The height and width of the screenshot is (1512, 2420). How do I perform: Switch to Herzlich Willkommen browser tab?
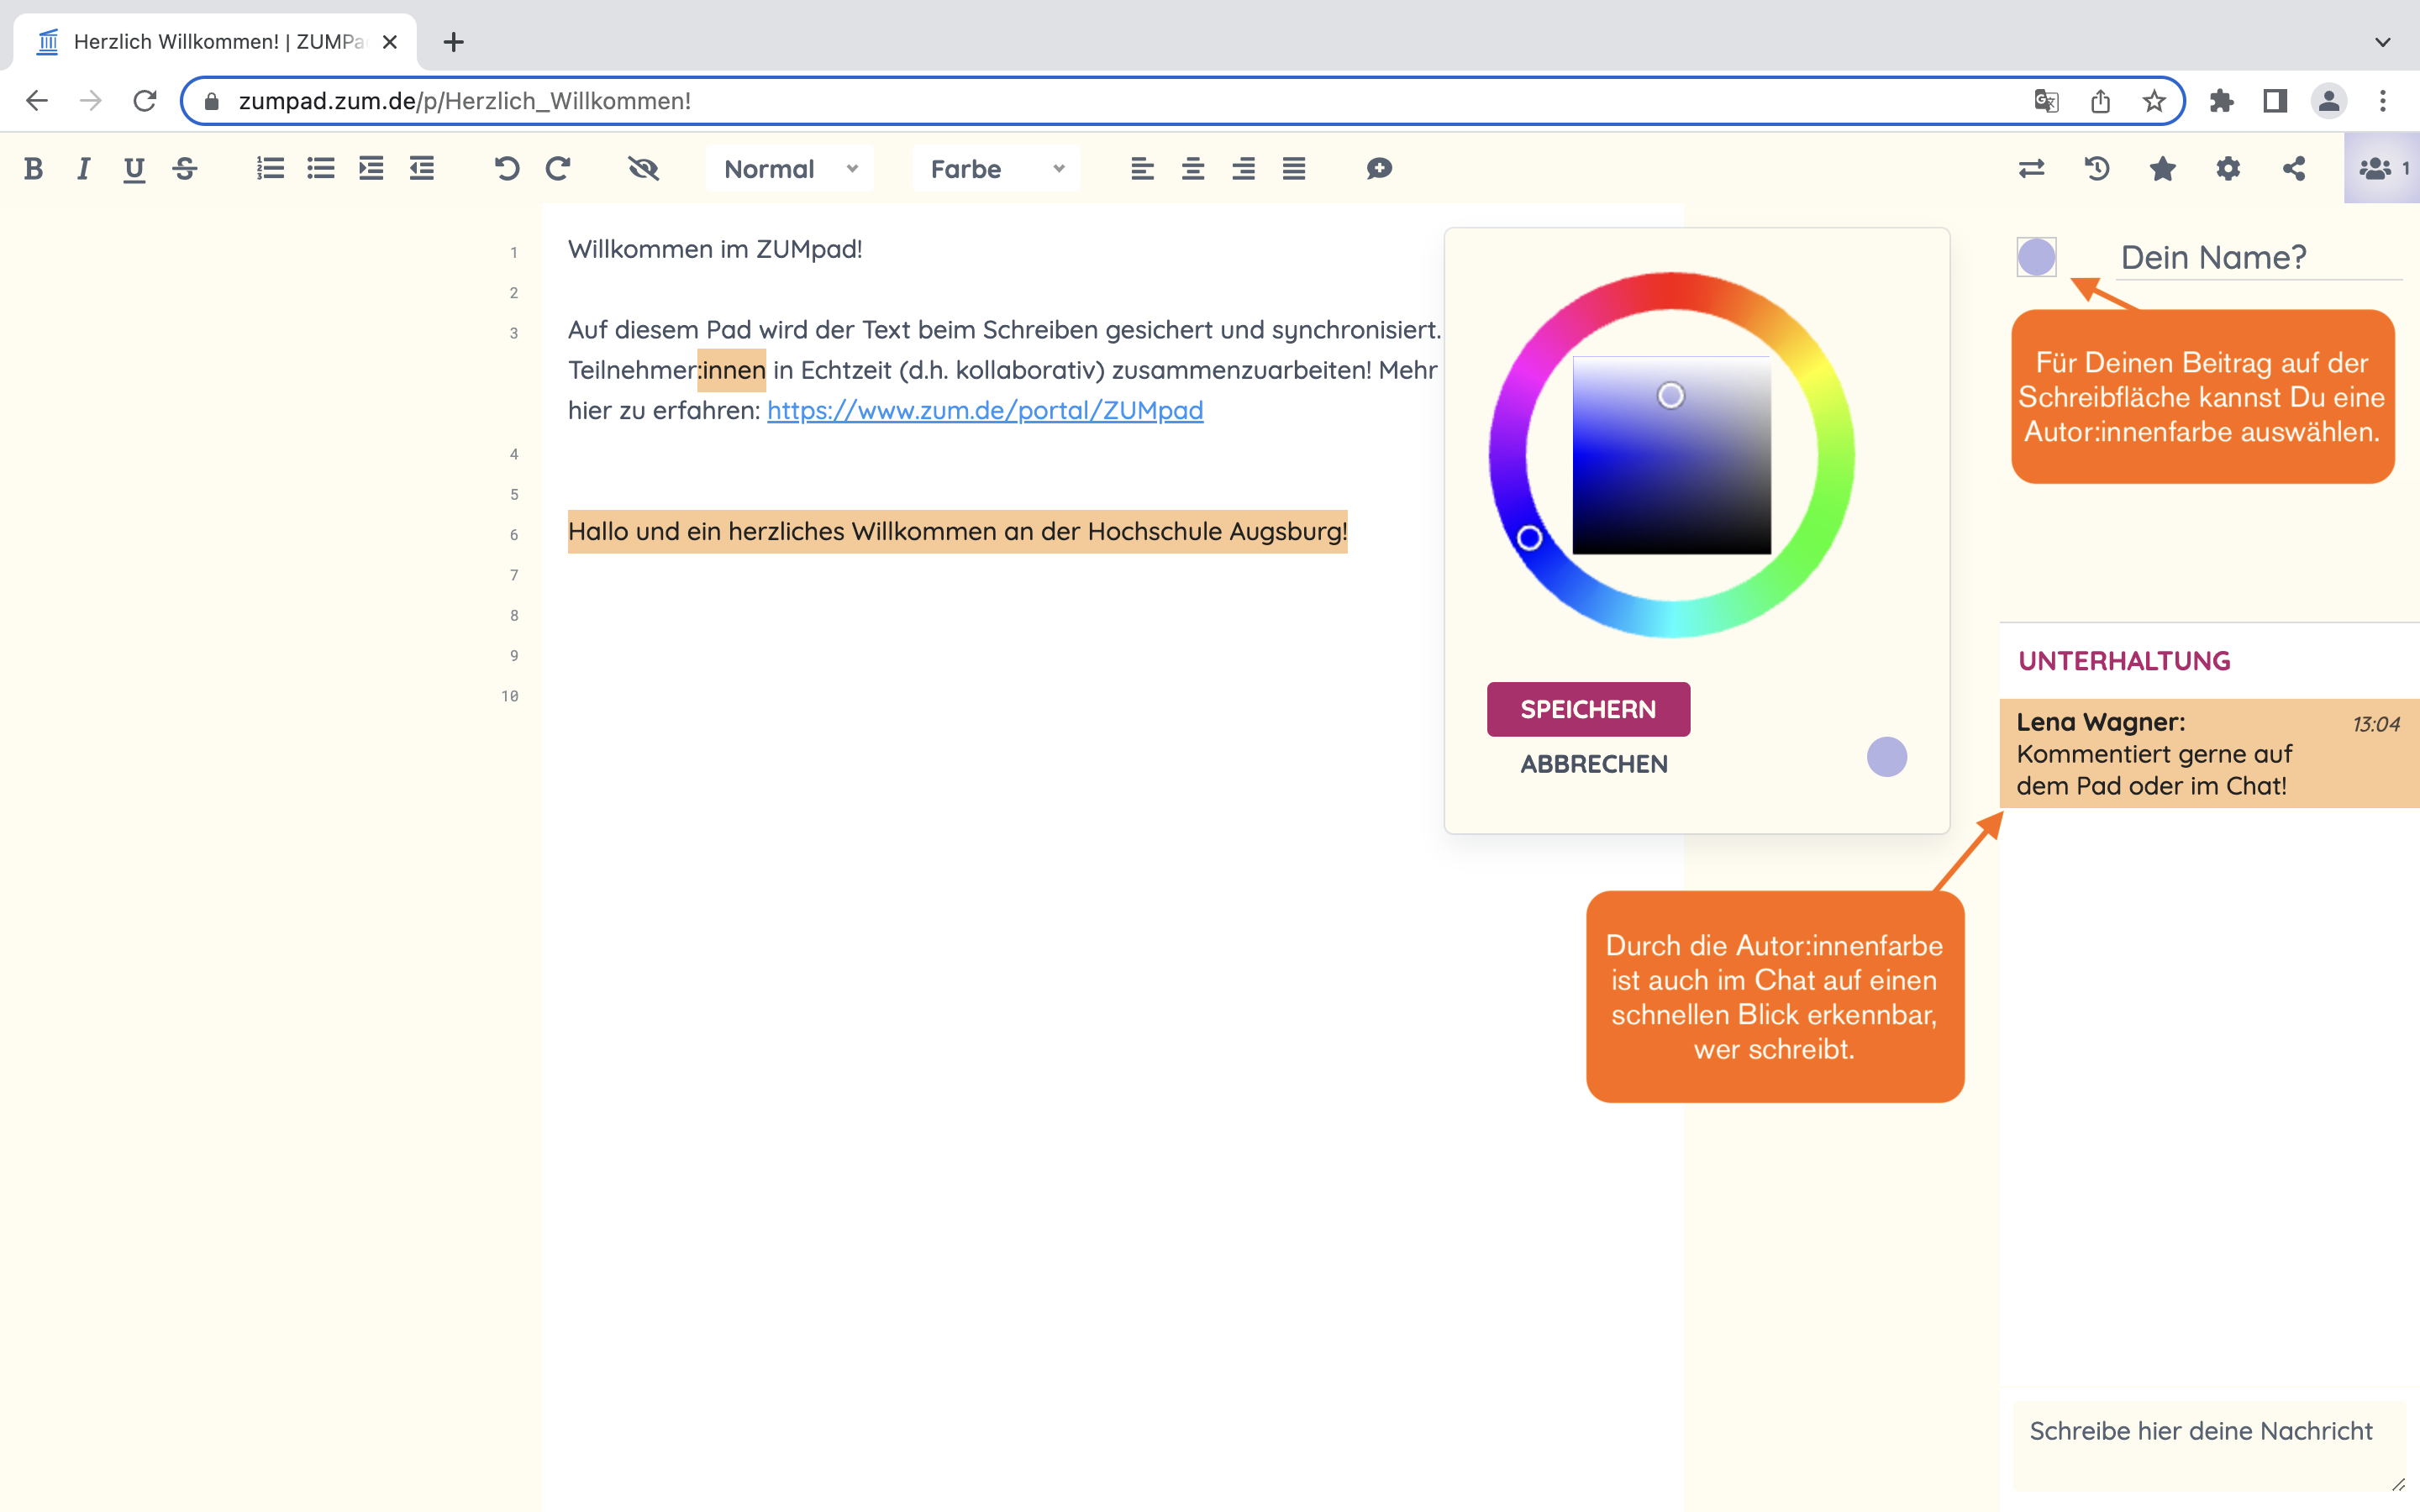[215, 42]
